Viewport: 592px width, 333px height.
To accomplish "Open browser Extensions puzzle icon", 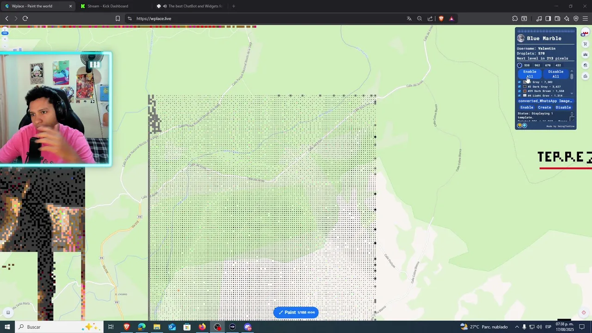I will point(515,18).
